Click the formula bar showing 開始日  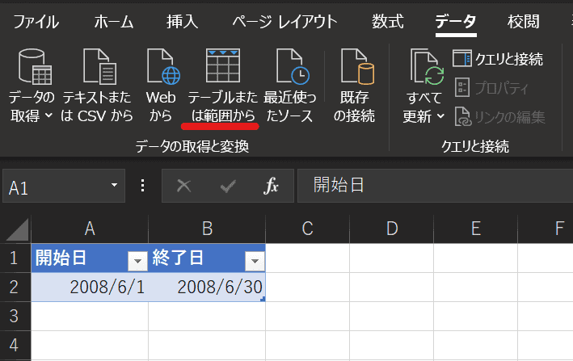pyautogui.click(x=436, y=187)
